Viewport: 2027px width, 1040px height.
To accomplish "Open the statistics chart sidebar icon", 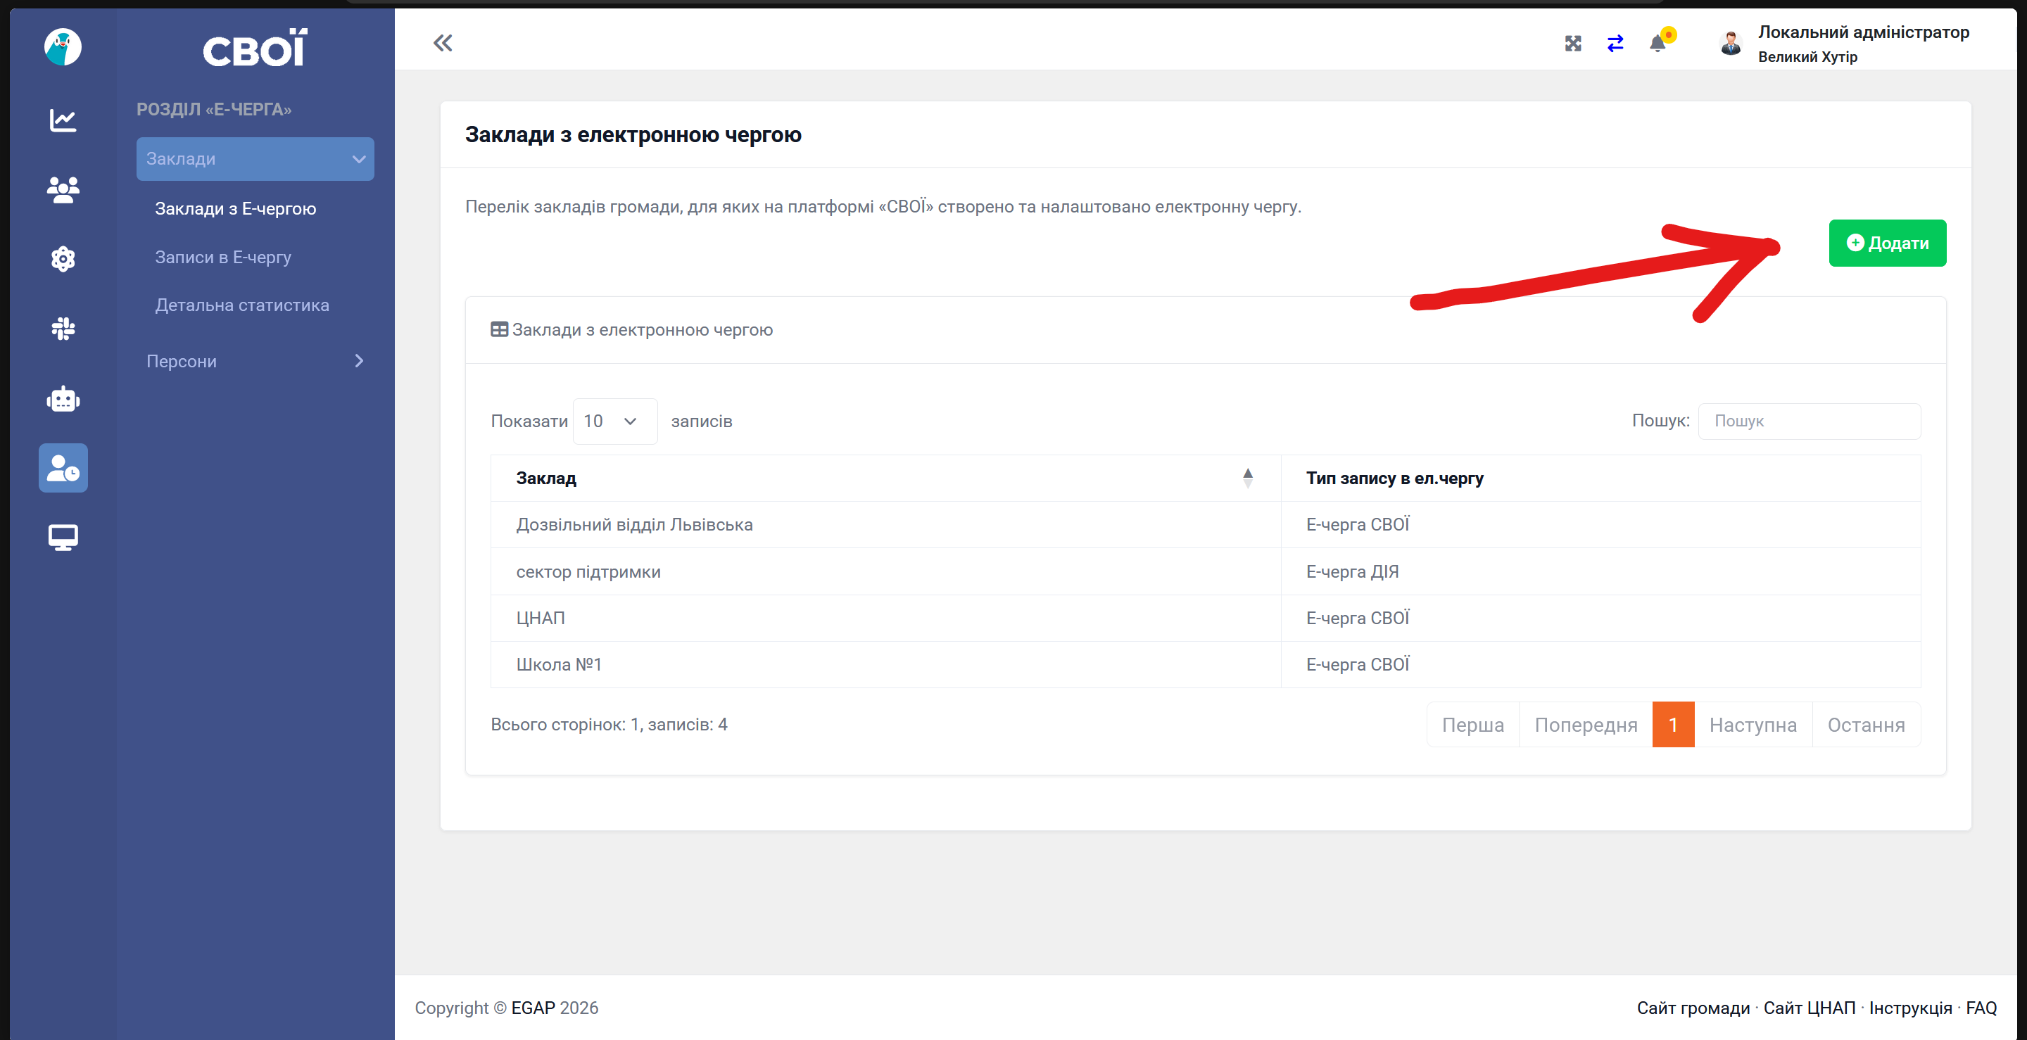I will [x=63, y=120].
